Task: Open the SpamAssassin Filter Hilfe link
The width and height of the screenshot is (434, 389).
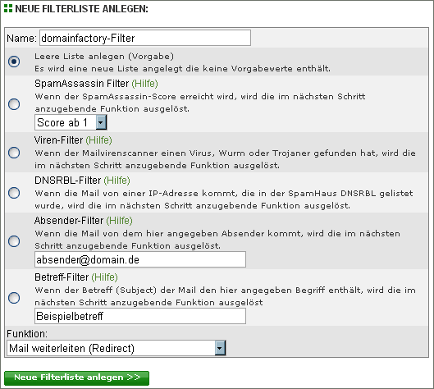Action: [144, 84]
